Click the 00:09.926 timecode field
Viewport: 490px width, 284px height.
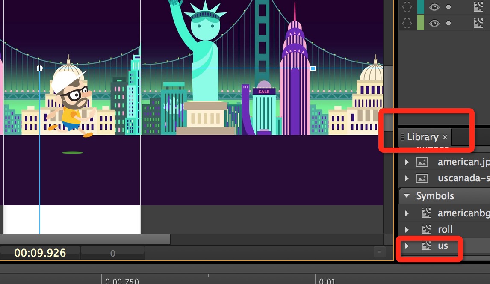[x=40, y=253]
